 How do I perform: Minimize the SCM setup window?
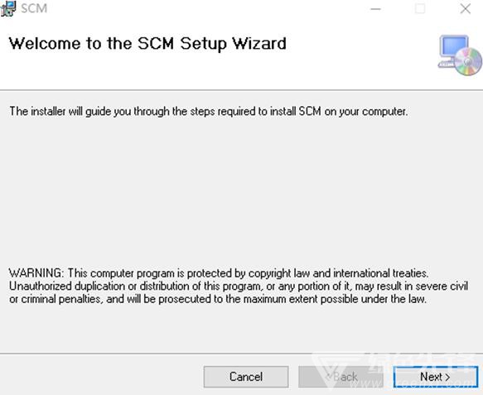click(375, 9)
